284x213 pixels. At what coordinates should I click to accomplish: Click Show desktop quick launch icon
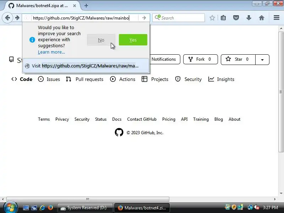26,208
